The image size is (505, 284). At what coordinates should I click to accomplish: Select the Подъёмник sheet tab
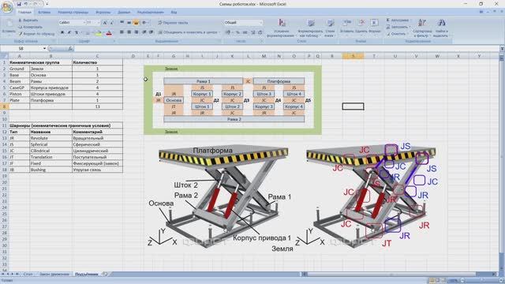pyautogui.click(x=86, y=274)
